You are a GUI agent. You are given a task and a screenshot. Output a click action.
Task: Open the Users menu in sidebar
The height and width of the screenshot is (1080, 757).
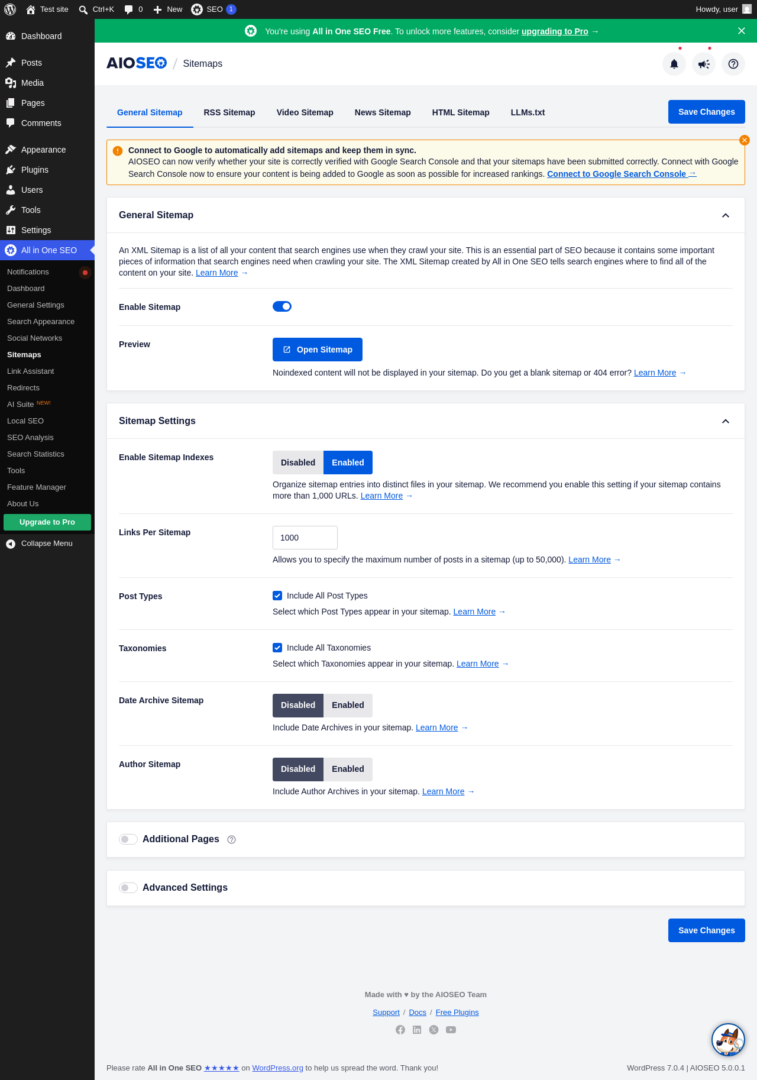pos(47,190)
